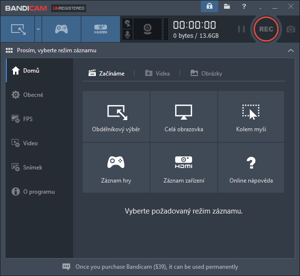Switch to game recording mode in toolbar
The image size is (300, 276).
(x=61, y=29)
